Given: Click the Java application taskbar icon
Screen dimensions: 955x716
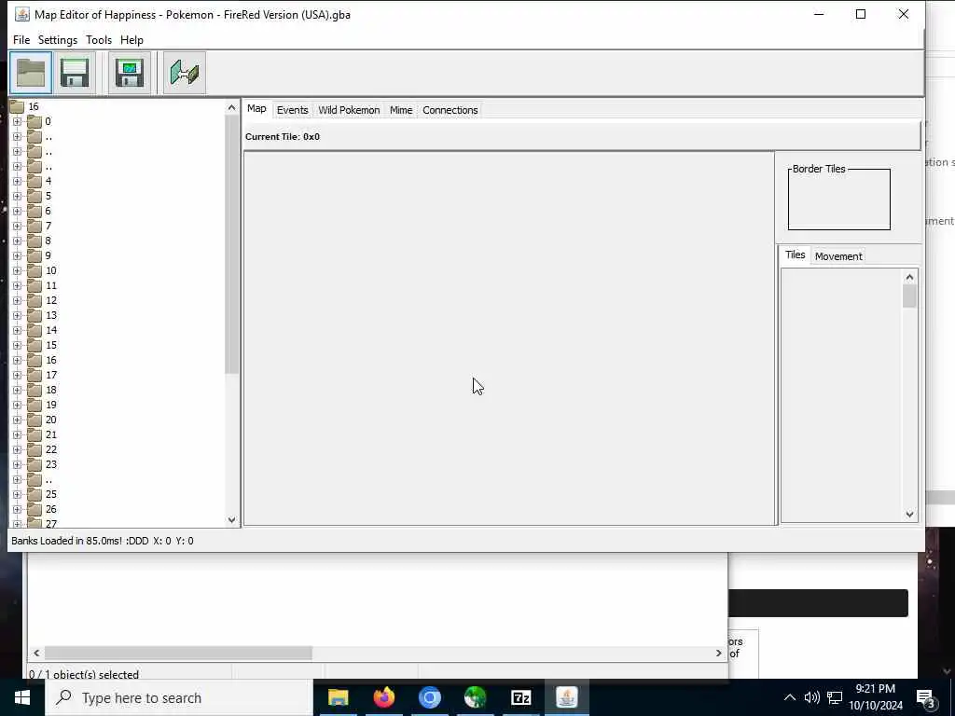Looking at the screenshot, I should (566, 697).
